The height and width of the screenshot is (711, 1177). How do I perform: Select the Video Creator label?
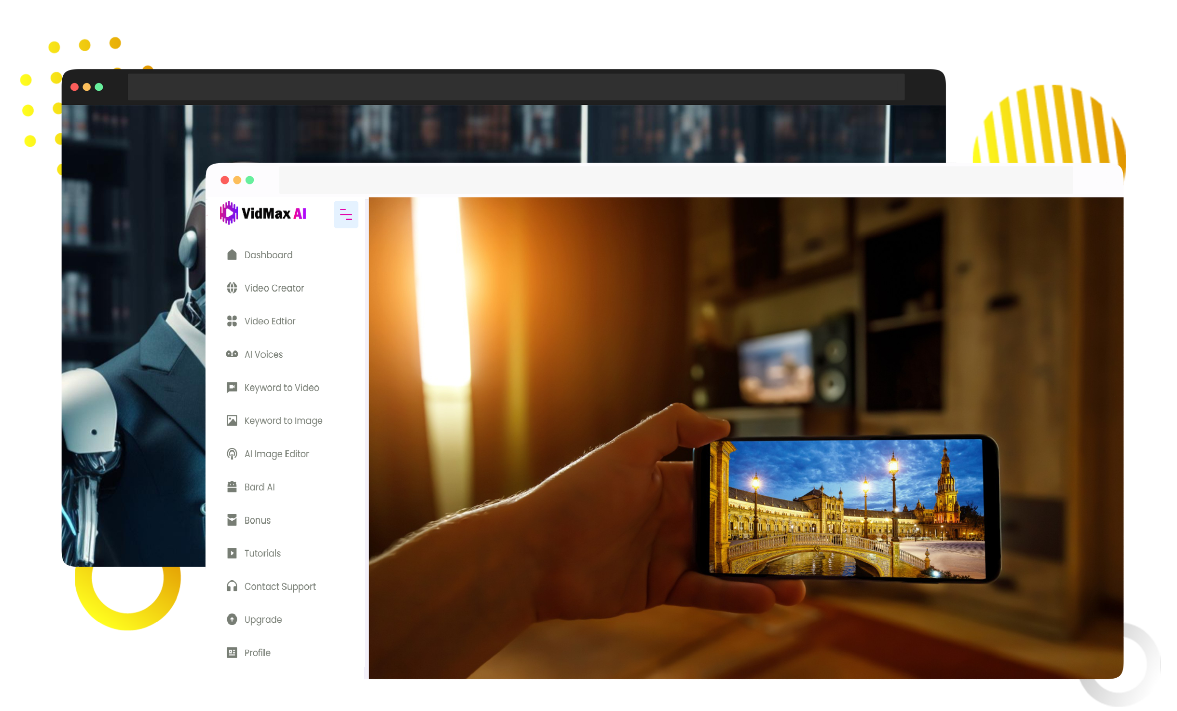point(274,288)
